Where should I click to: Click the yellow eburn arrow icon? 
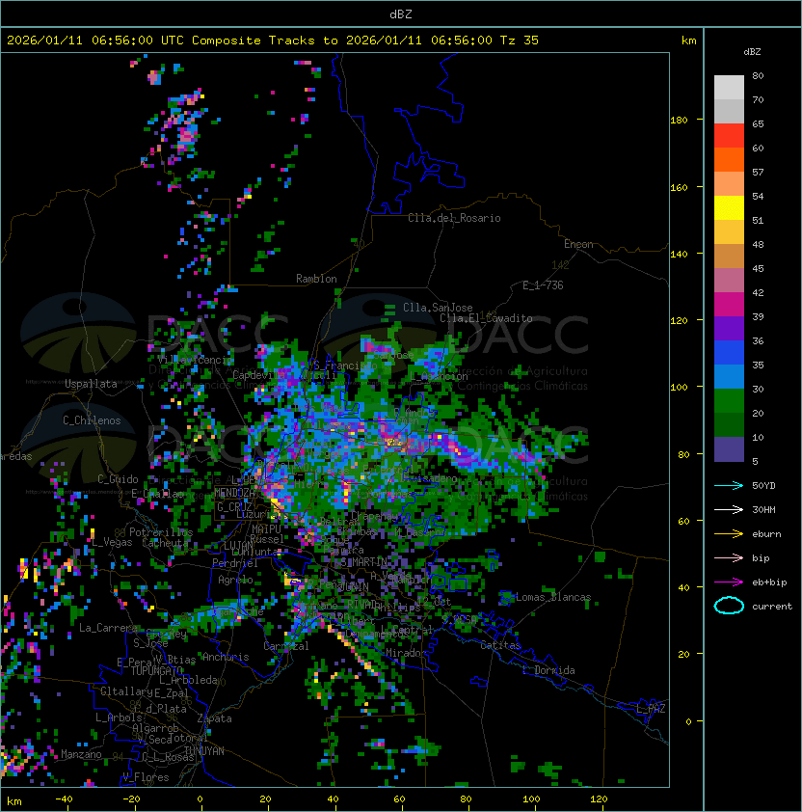(x=729, y=534)
